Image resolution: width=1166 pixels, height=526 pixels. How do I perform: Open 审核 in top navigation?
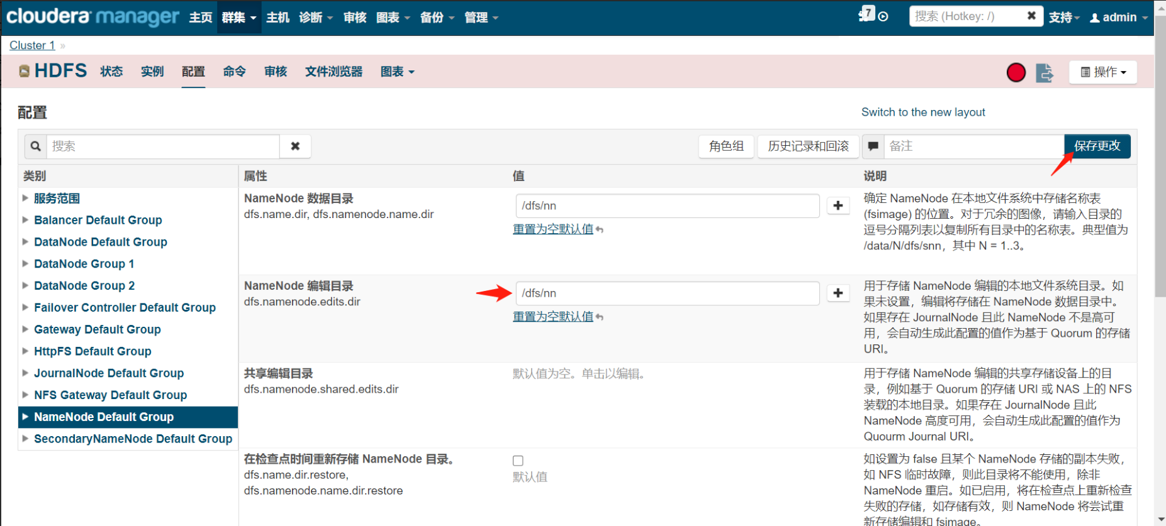click(355, 18)
